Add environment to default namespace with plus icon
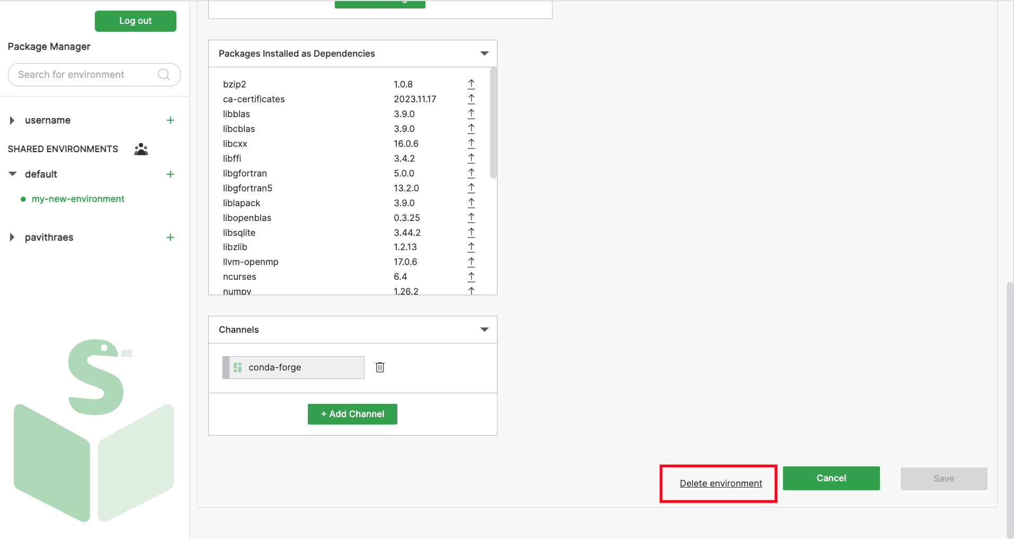This screenshot has width=1014, height=539. click(170, 174)
